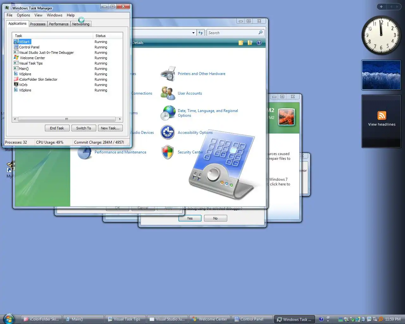The width and height of the screenshot is (405, 324).
Task: Open the Printers and Other Hardware icon
Action: pyautogui.click(x=168, y=74)
